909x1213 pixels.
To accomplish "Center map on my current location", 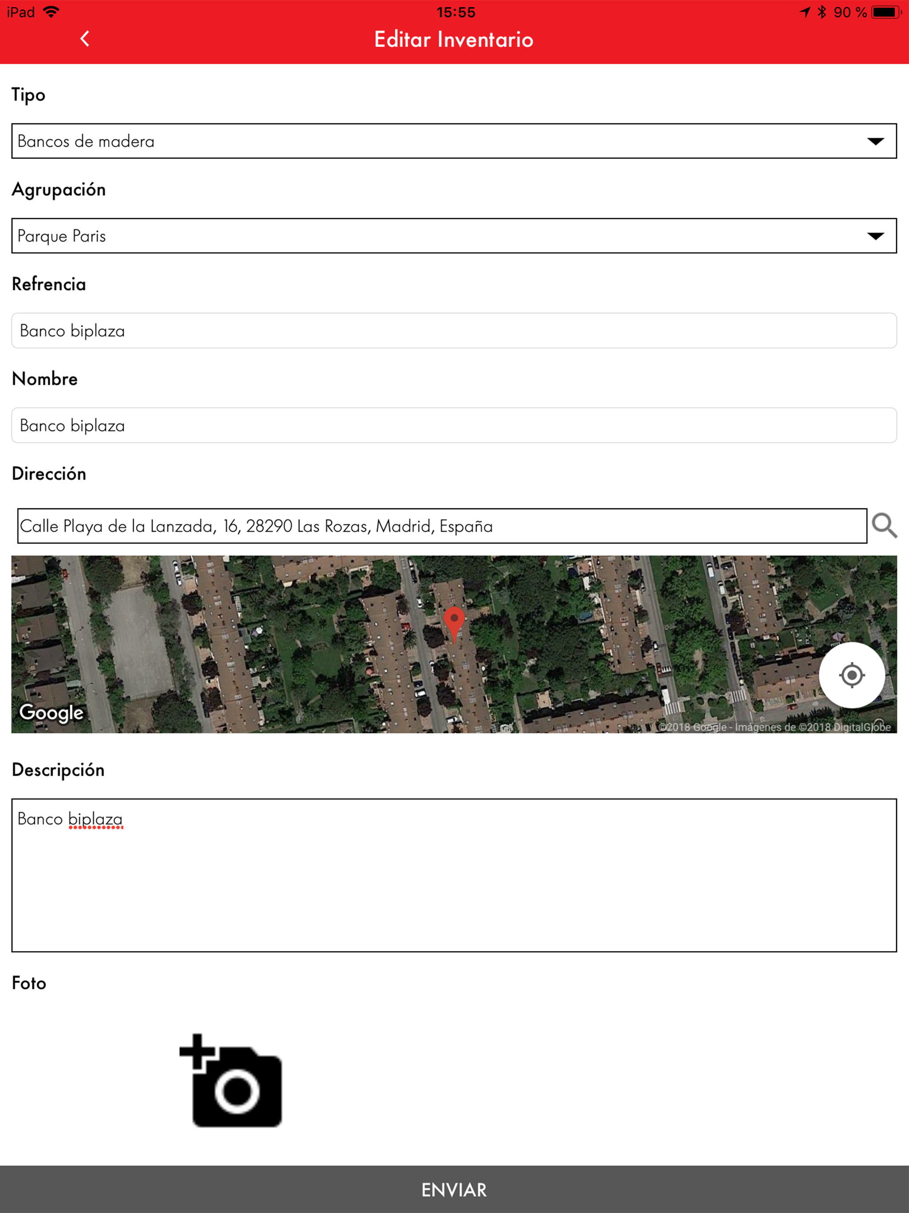I will (851, 675).
